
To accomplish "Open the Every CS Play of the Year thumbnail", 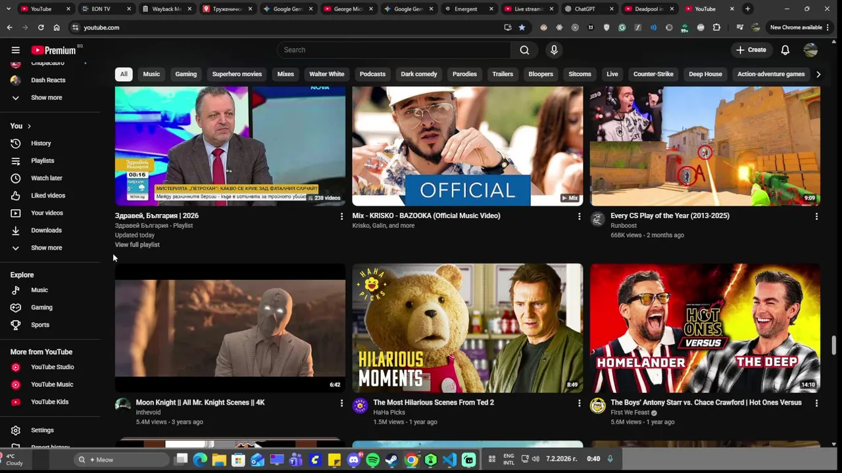I will (x=705, y=146).
